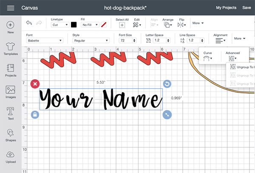Click the Letter Space VA icon
Screen dimensions: 255x173
148,40
